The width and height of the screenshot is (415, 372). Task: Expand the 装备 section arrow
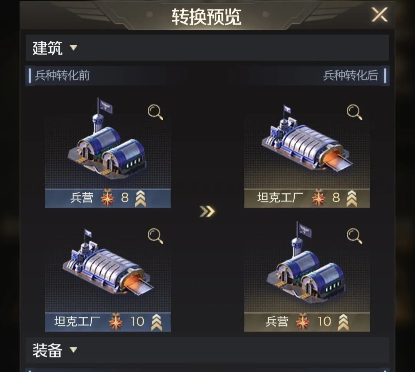click(x=73, y=350)
